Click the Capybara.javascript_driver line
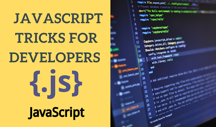This screenshot has height=127, width=216. pos(163,40)
